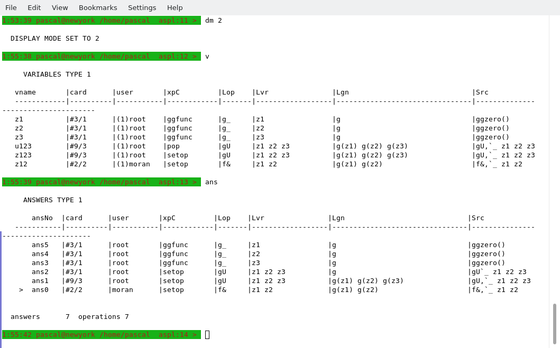Open the Help menu

point(175,7)
